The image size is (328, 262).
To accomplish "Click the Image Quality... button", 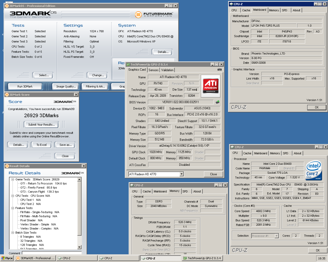I will pyautogui.click(x=66, y=86).
